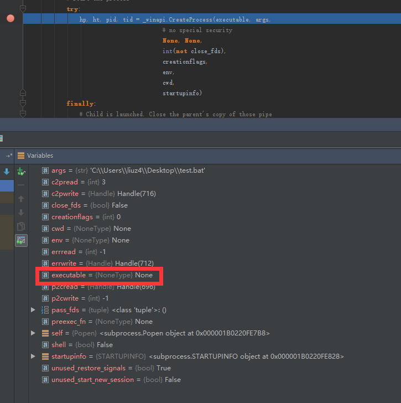This screenshot has height=403, width=401.
Task: Click the object icon beside startupinfo
Action: click(x=45, y=356)
